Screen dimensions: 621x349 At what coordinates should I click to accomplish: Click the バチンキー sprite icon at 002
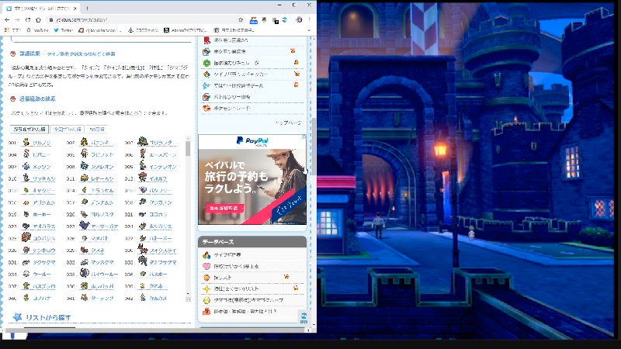click(x=84, y=142)
